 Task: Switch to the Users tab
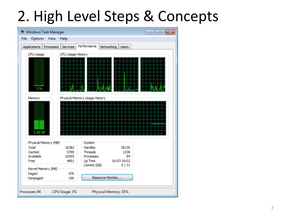(124, 47)
